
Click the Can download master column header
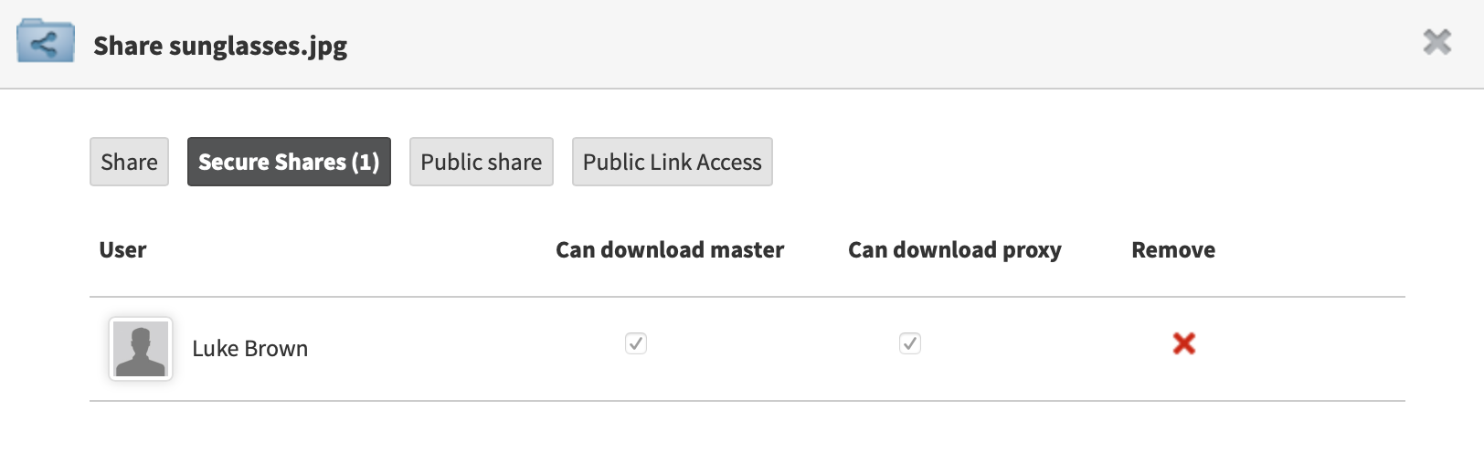pos(670,250)
